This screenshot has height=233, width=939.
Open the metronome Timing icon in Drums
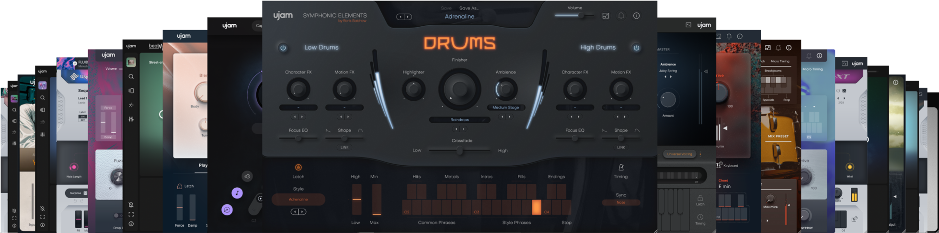tap(621, 167)
